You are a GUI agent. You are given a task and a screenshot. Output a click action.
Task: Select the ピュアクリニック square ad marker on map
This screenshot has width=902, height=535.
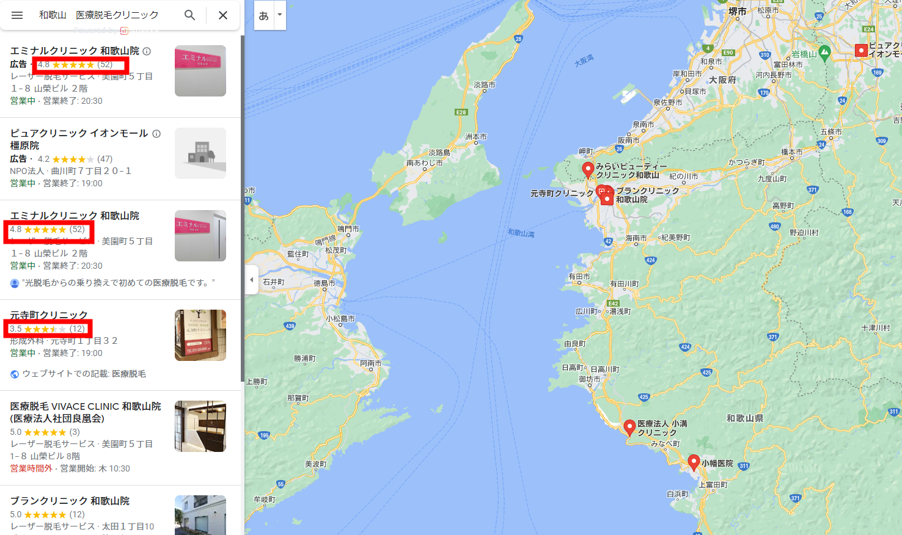pos(861,51)
